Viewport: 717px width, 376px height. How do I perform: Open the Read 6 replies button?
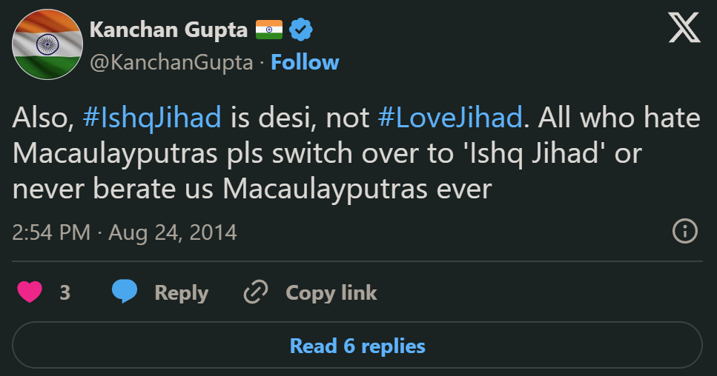click(x=357, y=346)
